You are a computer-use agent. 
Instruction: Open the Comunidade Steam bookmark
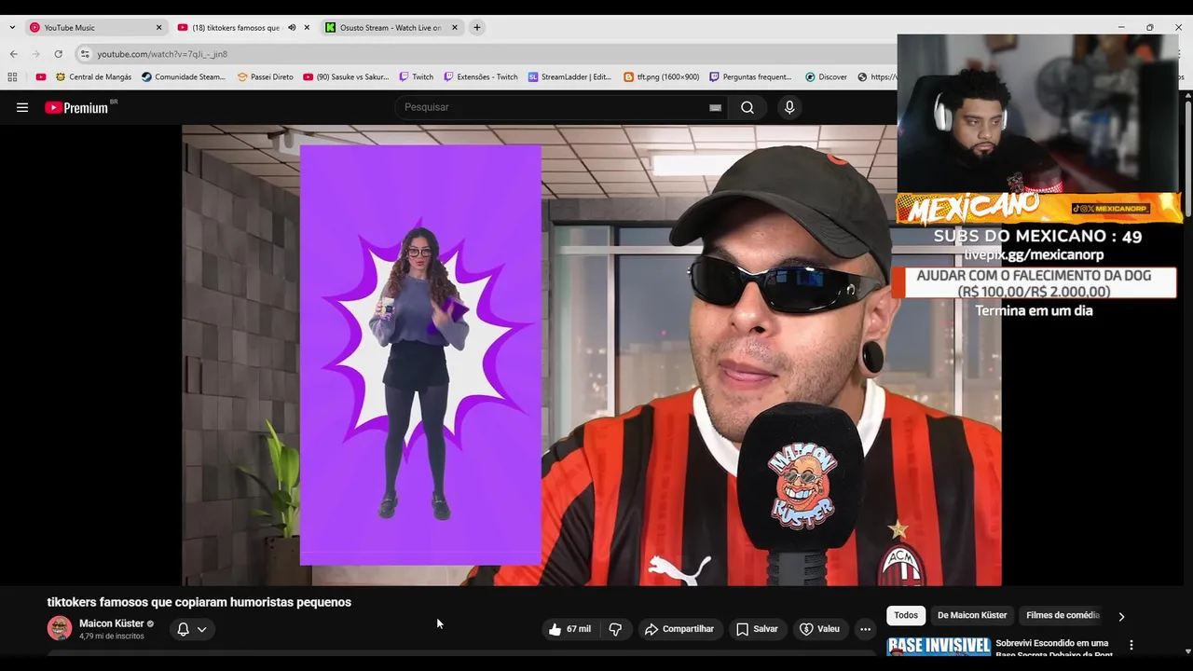(x=184, y=77)
